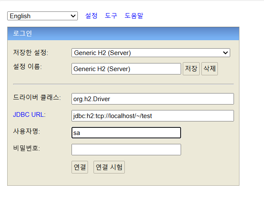Viewport: 264px width, 201px height.
Task: Click the 드라이버 클래스: label
Action: pyautogui.click(x=37, y=97)
